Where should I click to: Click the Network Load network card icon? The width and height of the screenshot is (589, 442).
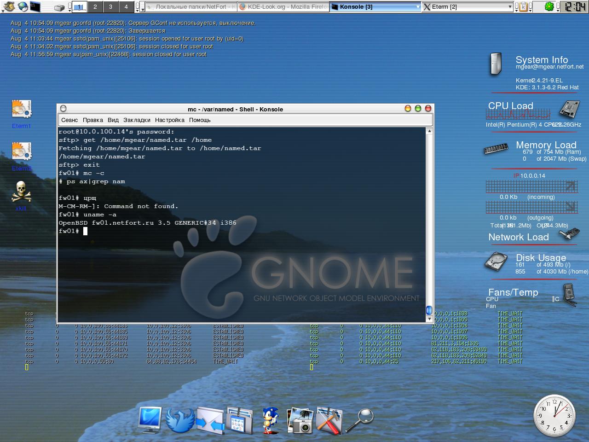click(x=569, y=234)
